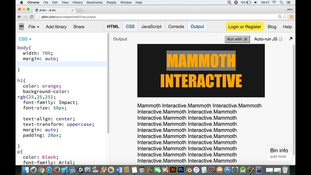Click the jsbin.com address bar
311x175 pixels.
[156, 17]
